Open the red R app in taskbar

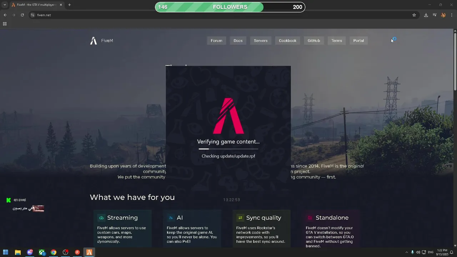tap(77, 252)
